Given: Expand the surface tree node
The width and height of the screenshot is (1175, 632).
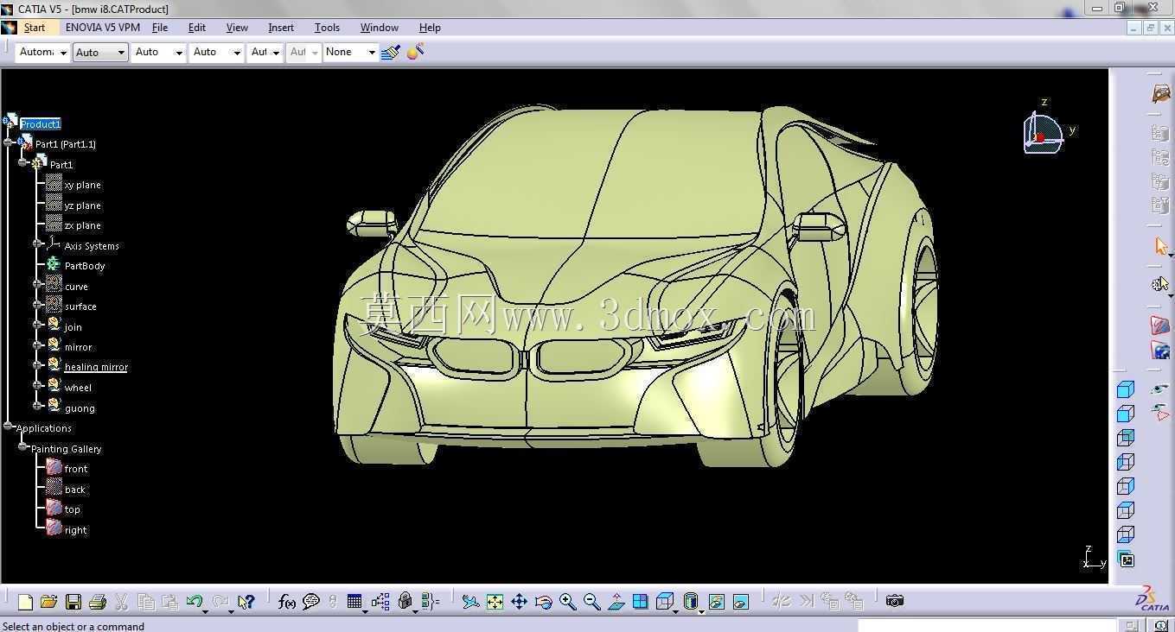Looking at the screenshot, I should (37, 304).
